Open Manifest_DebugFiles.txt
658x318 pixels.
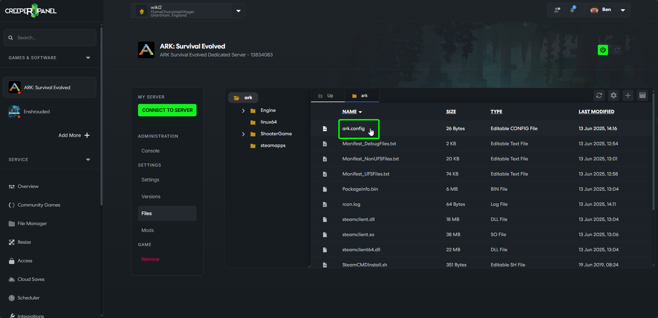[369, 144]
